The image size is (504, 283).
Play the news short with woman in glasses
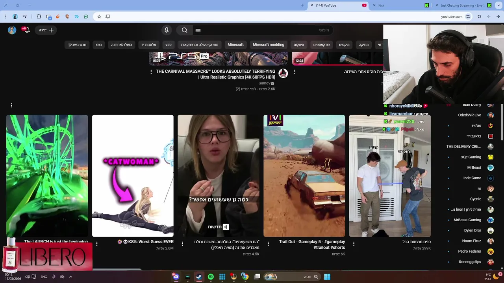tap(219, 176)
